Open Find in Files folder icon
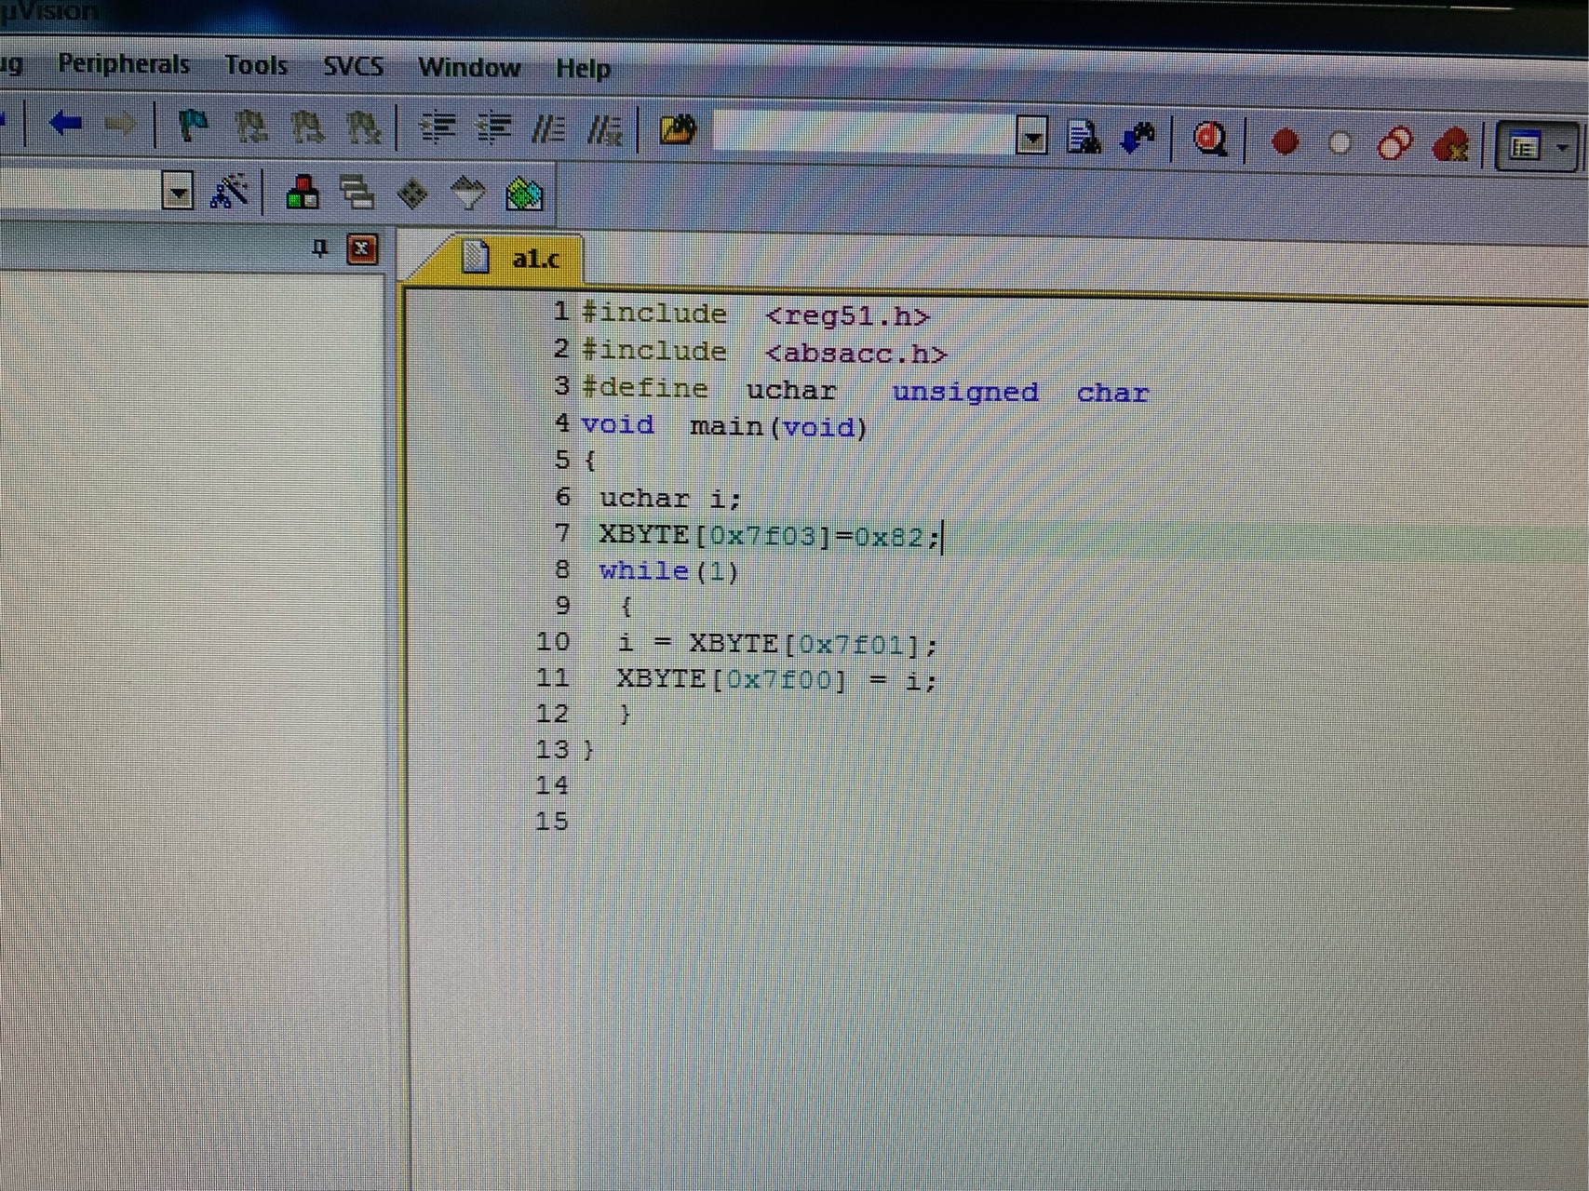The width and height of the screenshot is (1589, 1191). click(x=678, y=130)
